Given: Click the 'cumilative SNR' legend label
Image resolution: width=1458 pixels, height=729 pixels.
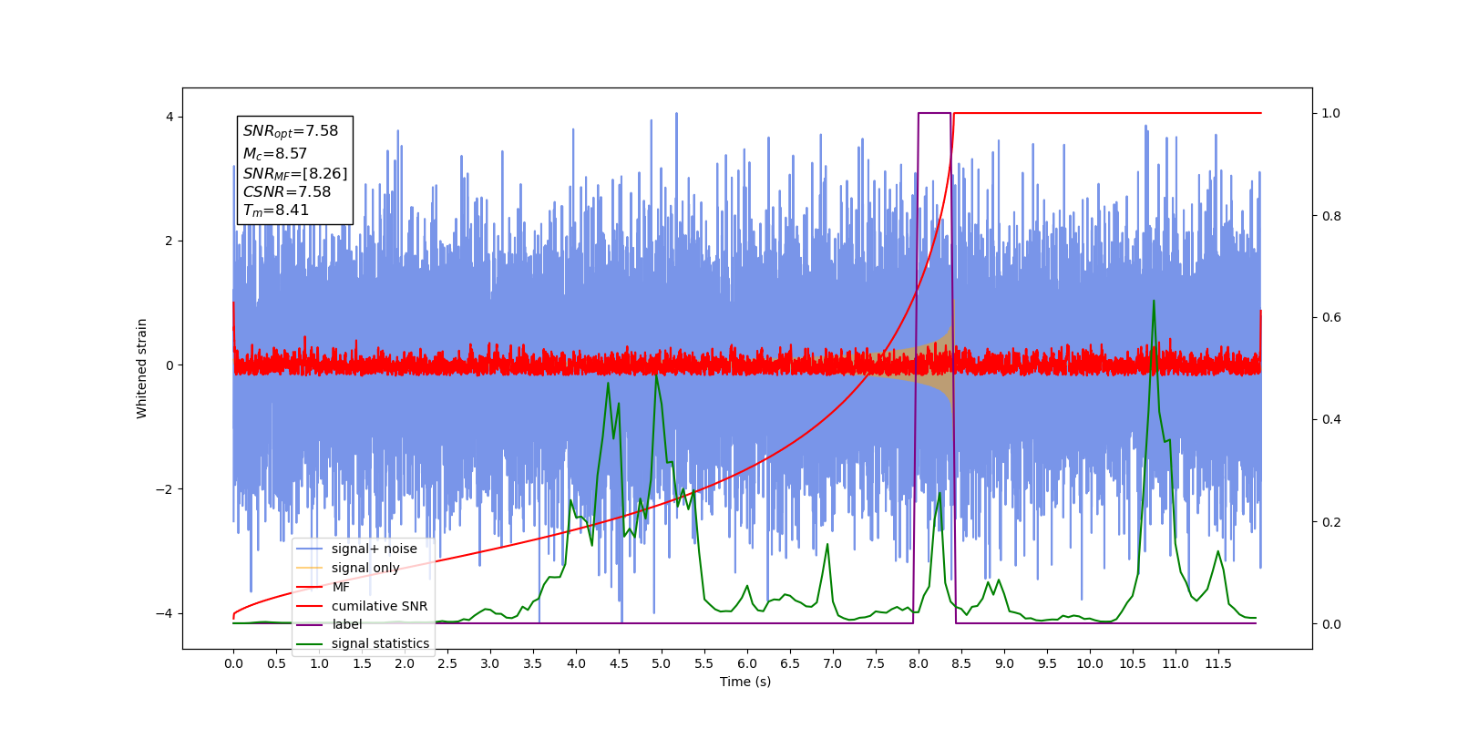Looking at the screenshot, I should coord(379,606).
